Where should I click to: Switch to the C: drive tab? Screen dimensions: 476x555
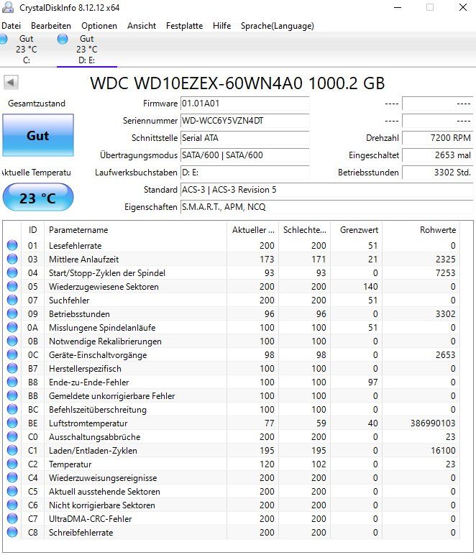pyautogui.click(x=27, y=50)
